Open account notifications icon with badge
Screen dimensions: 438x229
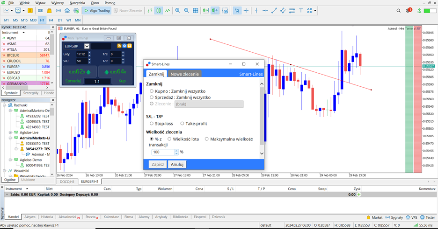coord(409,10)
